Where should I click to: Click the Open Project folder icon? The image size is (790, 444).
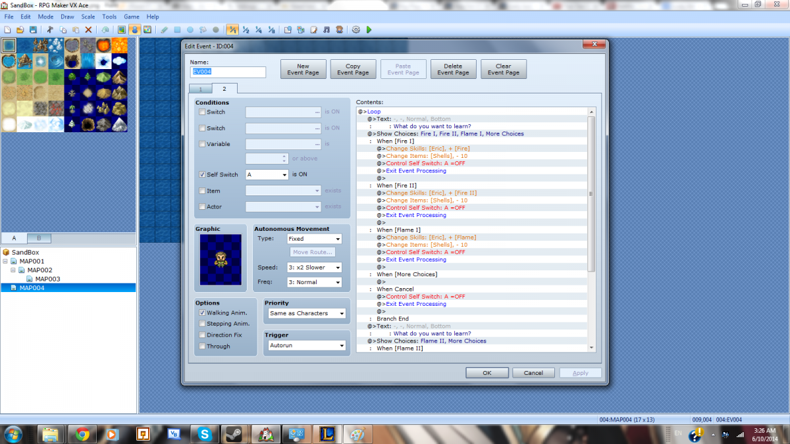[20, 30]
